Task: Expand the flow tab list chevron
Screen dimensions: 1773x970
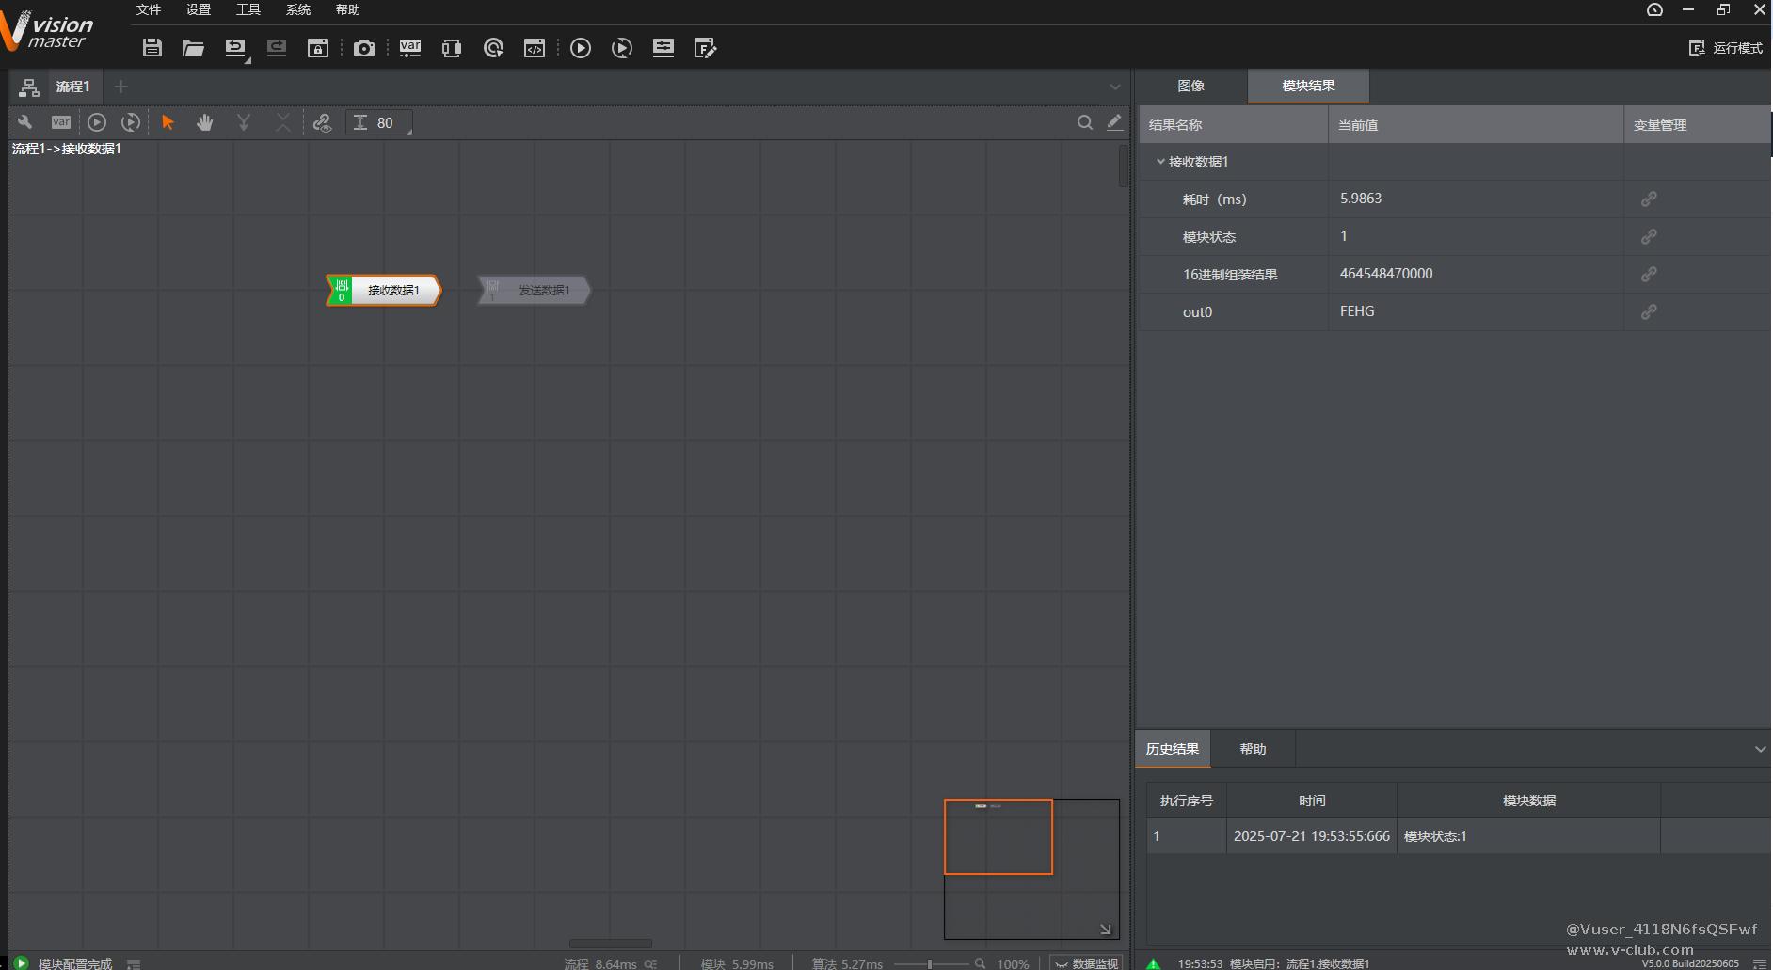Action: (1115, 87)
